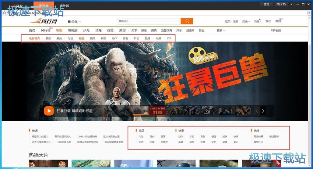The width and height of the screenshot is (313, 169).
Task: Filter by 灾难 under 类型
Action: click(x=203, y=142)
